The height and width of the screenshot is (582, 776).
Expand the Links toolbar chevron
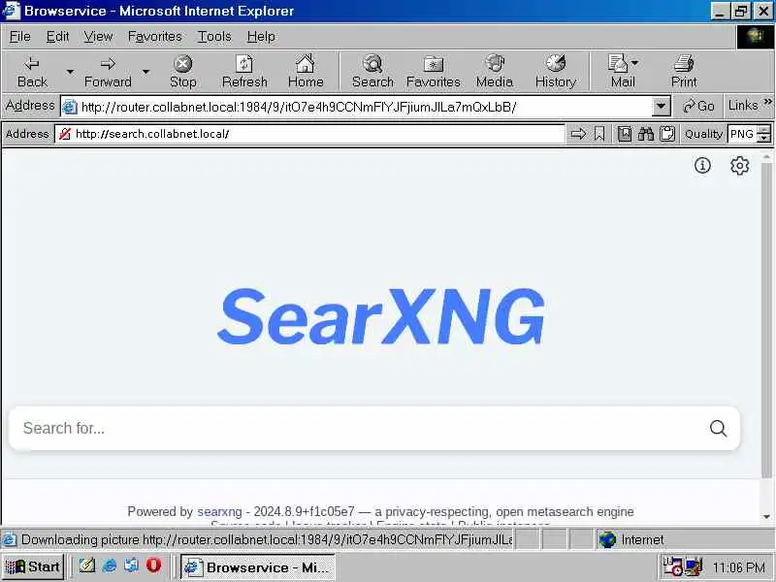coord(767,102)
